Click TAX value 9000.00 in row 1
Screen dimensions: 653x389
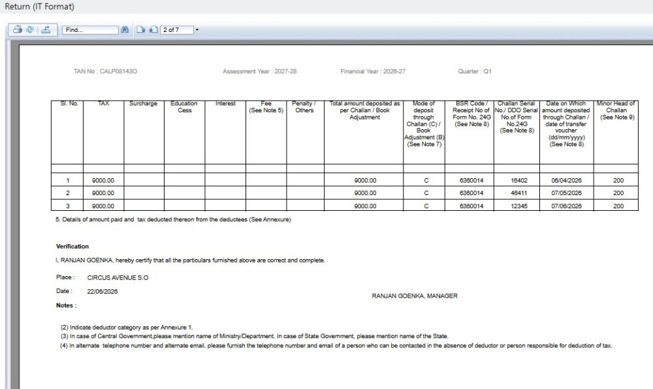pos(103,181)
